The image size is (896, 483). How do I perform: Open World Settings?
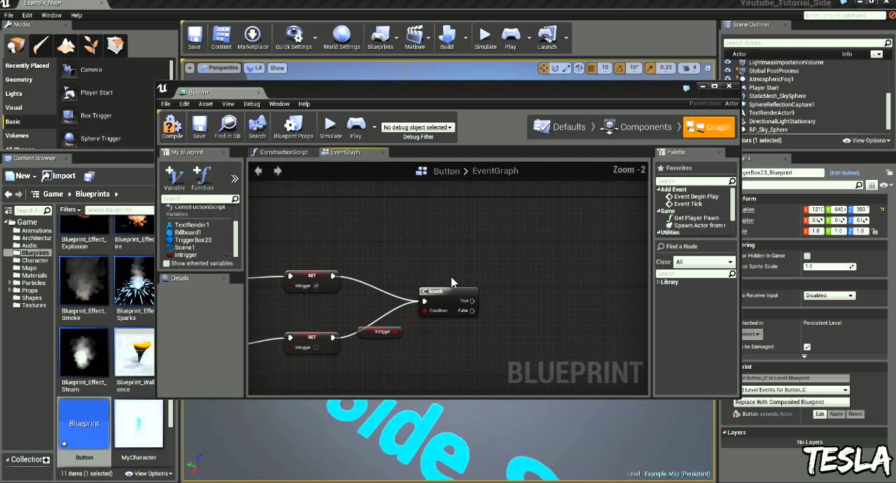tap(342, 38)
